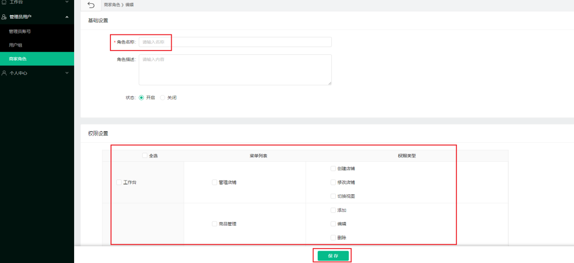This screenshot has height=263, width=574.
Task: Click the 管理员用户 sidebar icon
Action: 4,17
